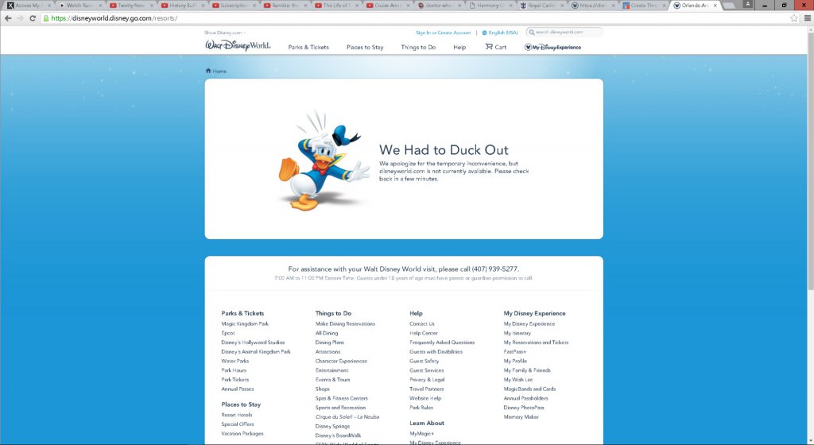Open the Water Parks link
Screen dimensions: 814x445
[x=235, y=361]
